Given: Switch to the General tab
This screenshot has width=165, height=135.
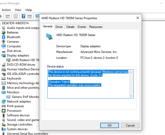Looking at the screenshot, I should tap(48, 26).
